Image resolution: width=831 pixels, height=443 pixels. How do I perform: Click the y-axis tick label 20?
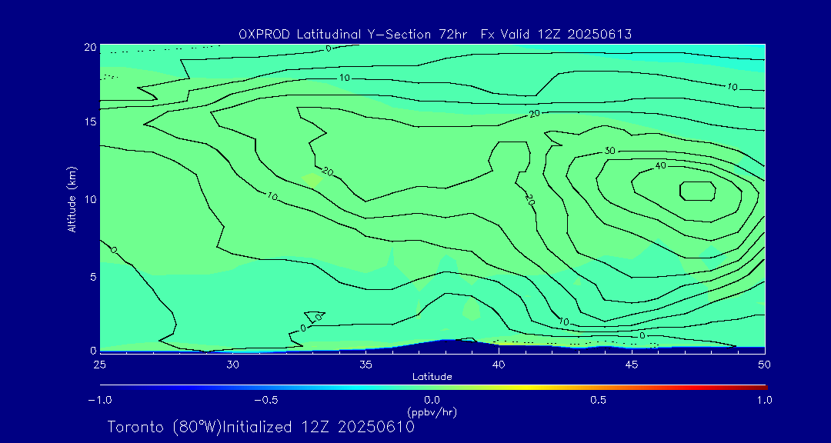click(89, 47)
